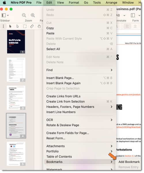Viewport: 144px width, 173px height.
Task: Choose Insert Line Numbers
Action: tap(79, 112)
